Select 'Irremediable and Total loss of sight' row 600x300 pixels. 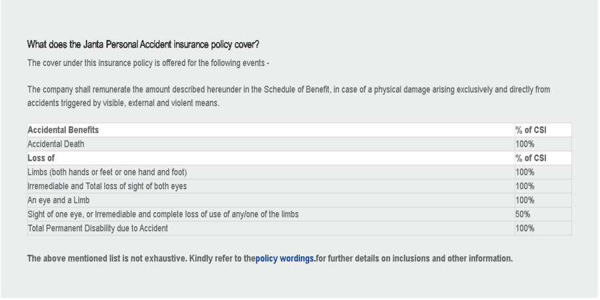[x=107, y=187]
